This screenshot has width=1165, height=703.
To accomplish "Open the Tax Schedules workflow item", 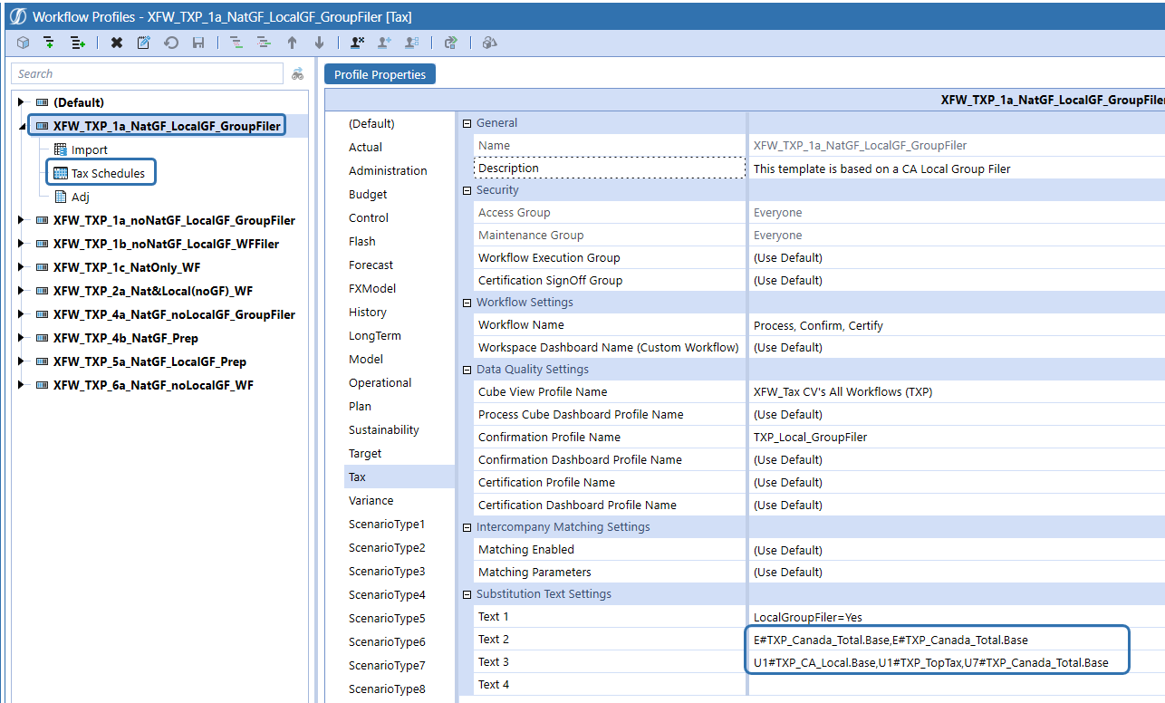I will [101, 171].
